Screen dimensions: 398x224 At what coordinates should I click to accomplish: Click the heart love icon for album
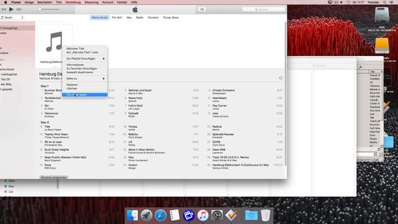pyautogui.click(x=280, y=78)
